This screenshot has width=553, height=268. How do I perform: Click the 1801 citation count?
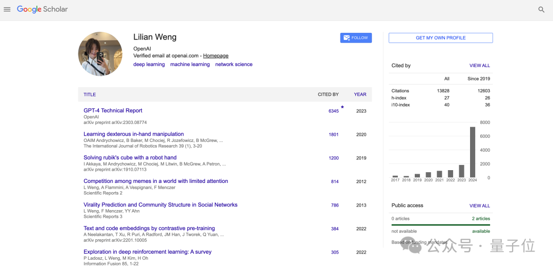(333, 135)
